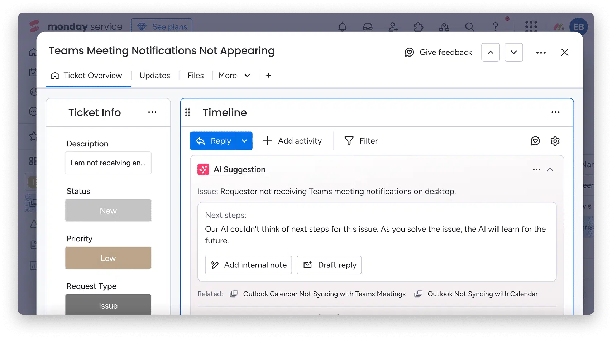Open the Files tab
612x338 pixels.
pyautogui.click(x=196, y=76)
